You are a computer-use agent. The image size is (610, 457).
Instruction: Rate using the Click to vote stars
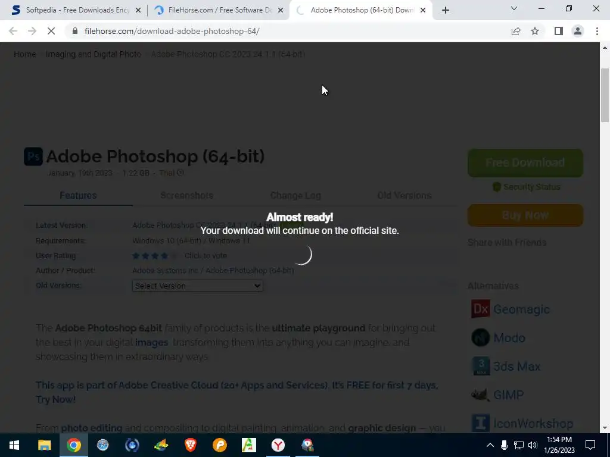(x=154, y=256)
